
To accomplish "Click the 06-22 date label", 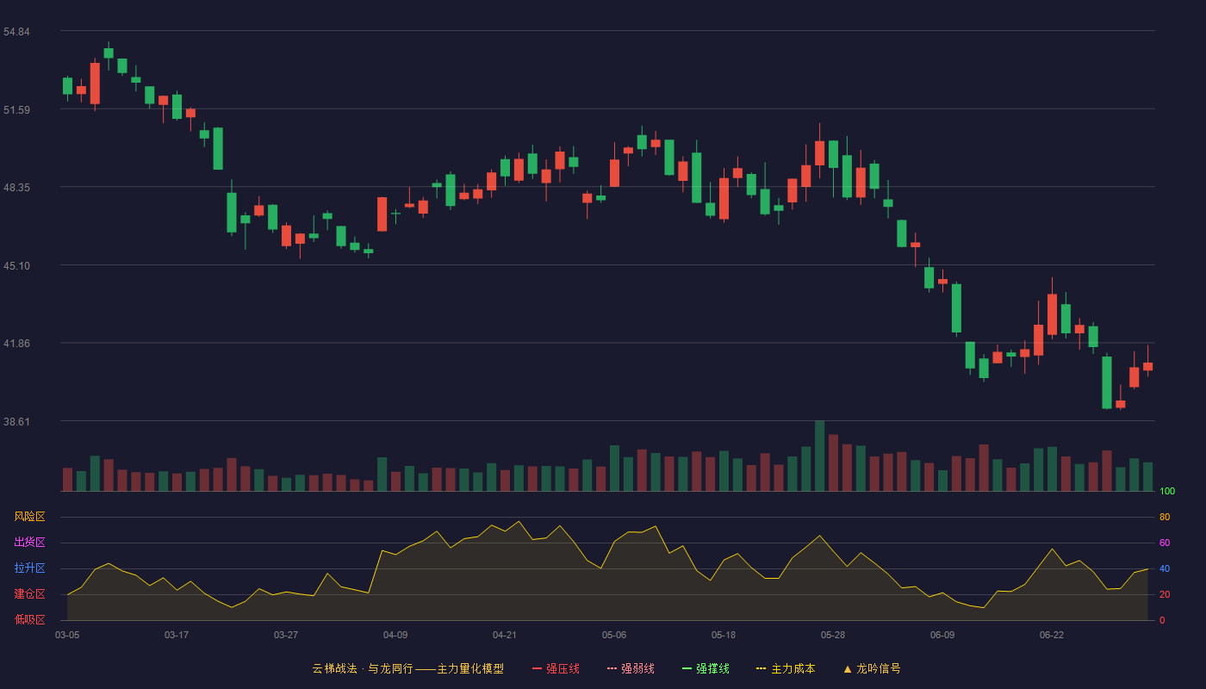I will 1052,635.
